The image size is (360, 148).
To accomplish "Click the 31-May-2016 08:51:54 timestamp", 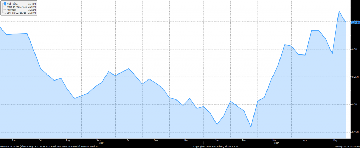I will pos(346,146).
